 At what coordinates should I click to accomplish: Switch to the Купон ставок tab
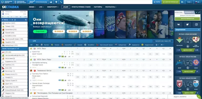[179, 12]
